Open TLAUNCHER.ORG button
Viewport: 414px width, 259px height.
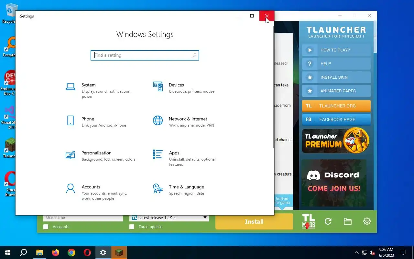tap(336, 106)
